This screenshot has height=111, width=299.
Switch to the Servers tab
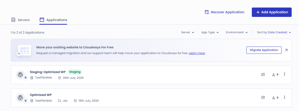pos(21,20)
